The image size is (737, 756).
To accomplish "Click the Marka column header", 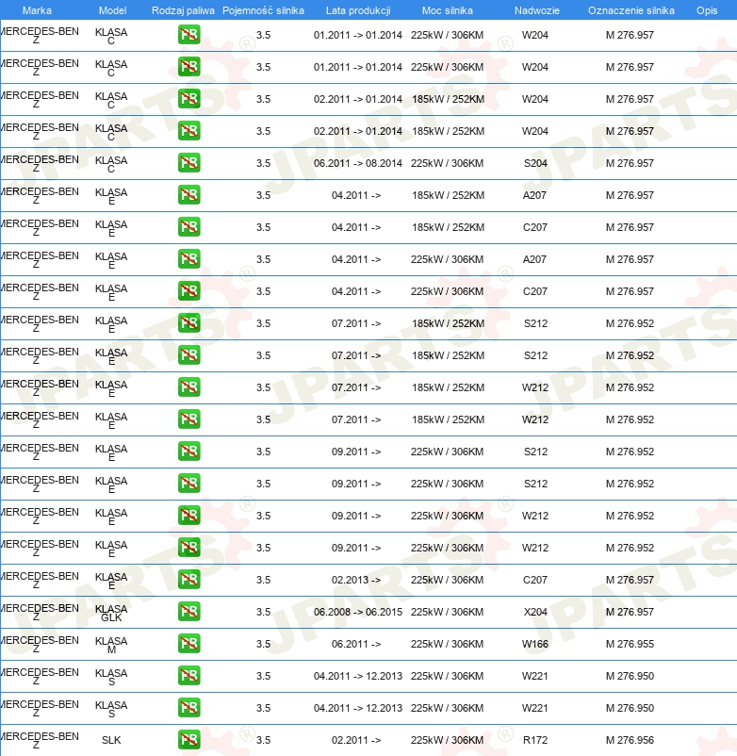I will coord(37,10).
